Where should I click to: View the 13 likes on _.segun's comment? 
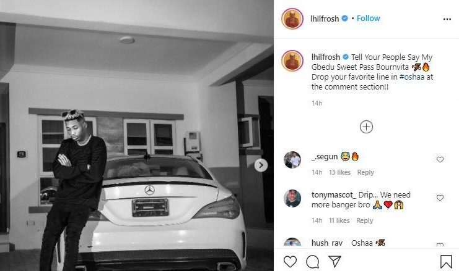tap(340, 172)
